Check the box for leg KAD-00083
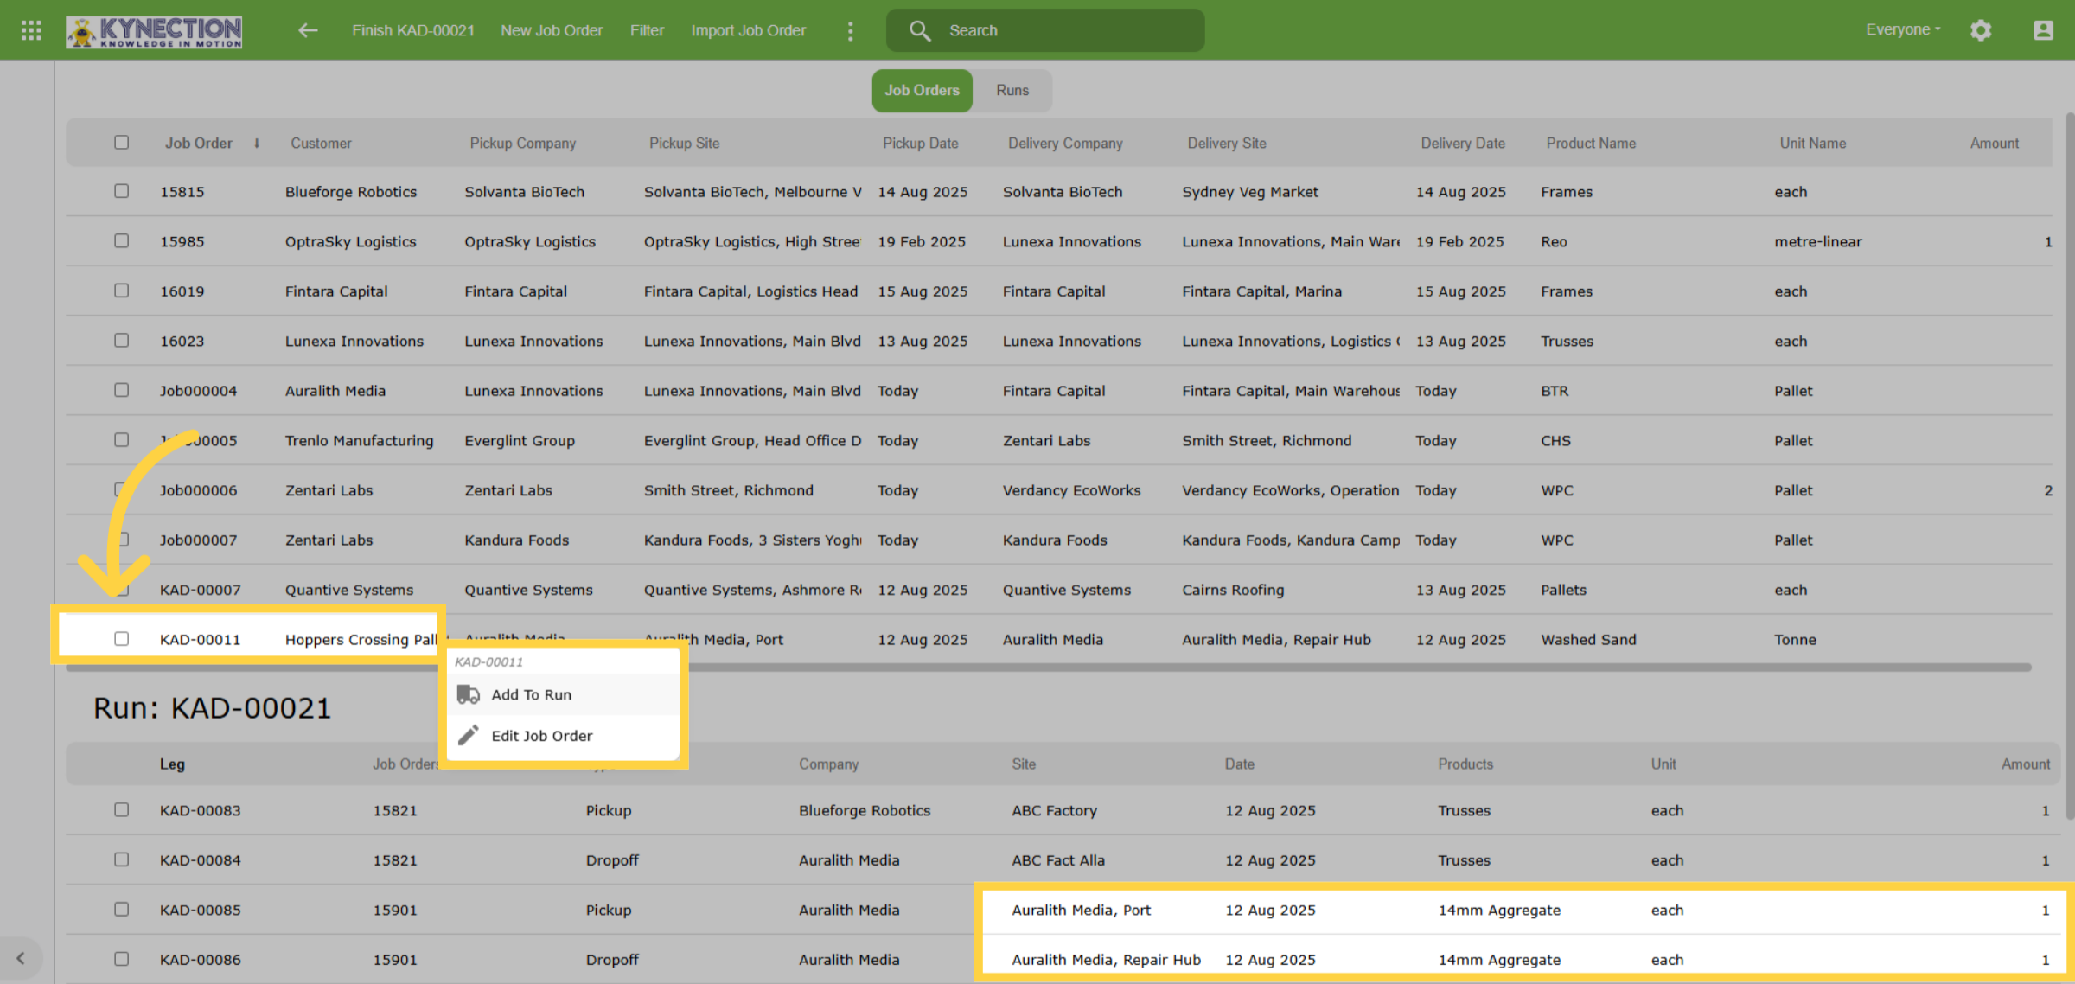The image size is (2075, 984). [x=122, y=810]
